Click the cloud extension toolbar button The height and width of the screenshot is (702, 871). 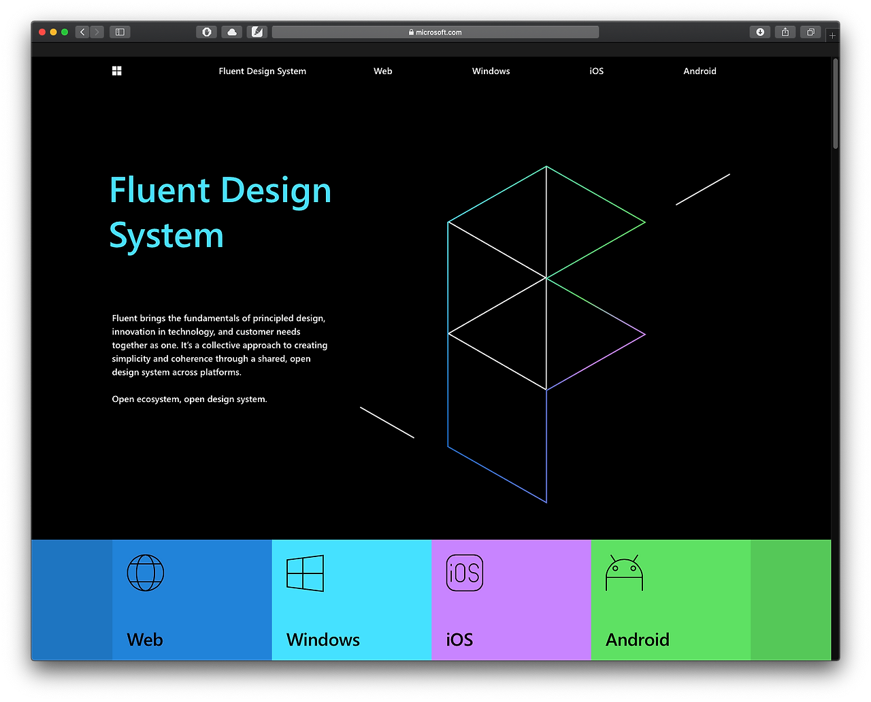[x=232, y=32]
